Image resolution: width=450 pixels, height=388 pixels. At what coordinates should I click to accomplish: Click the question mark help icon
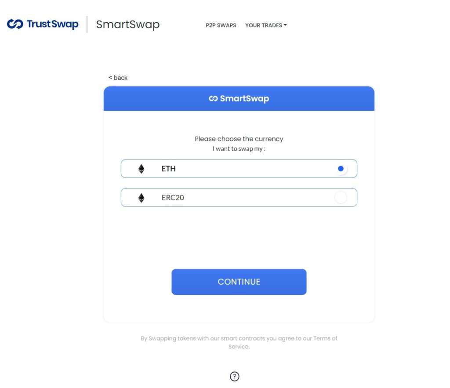(x=235, y=376)
